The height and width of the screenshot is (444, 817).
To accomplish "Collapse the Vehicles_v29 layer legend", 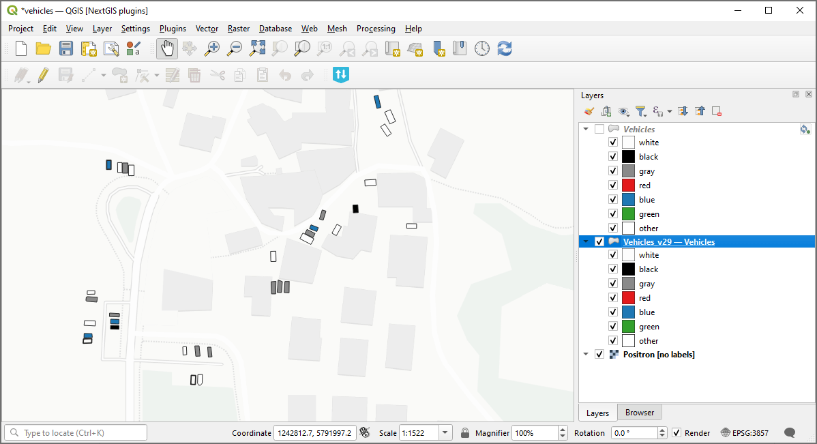I will 585,241.
